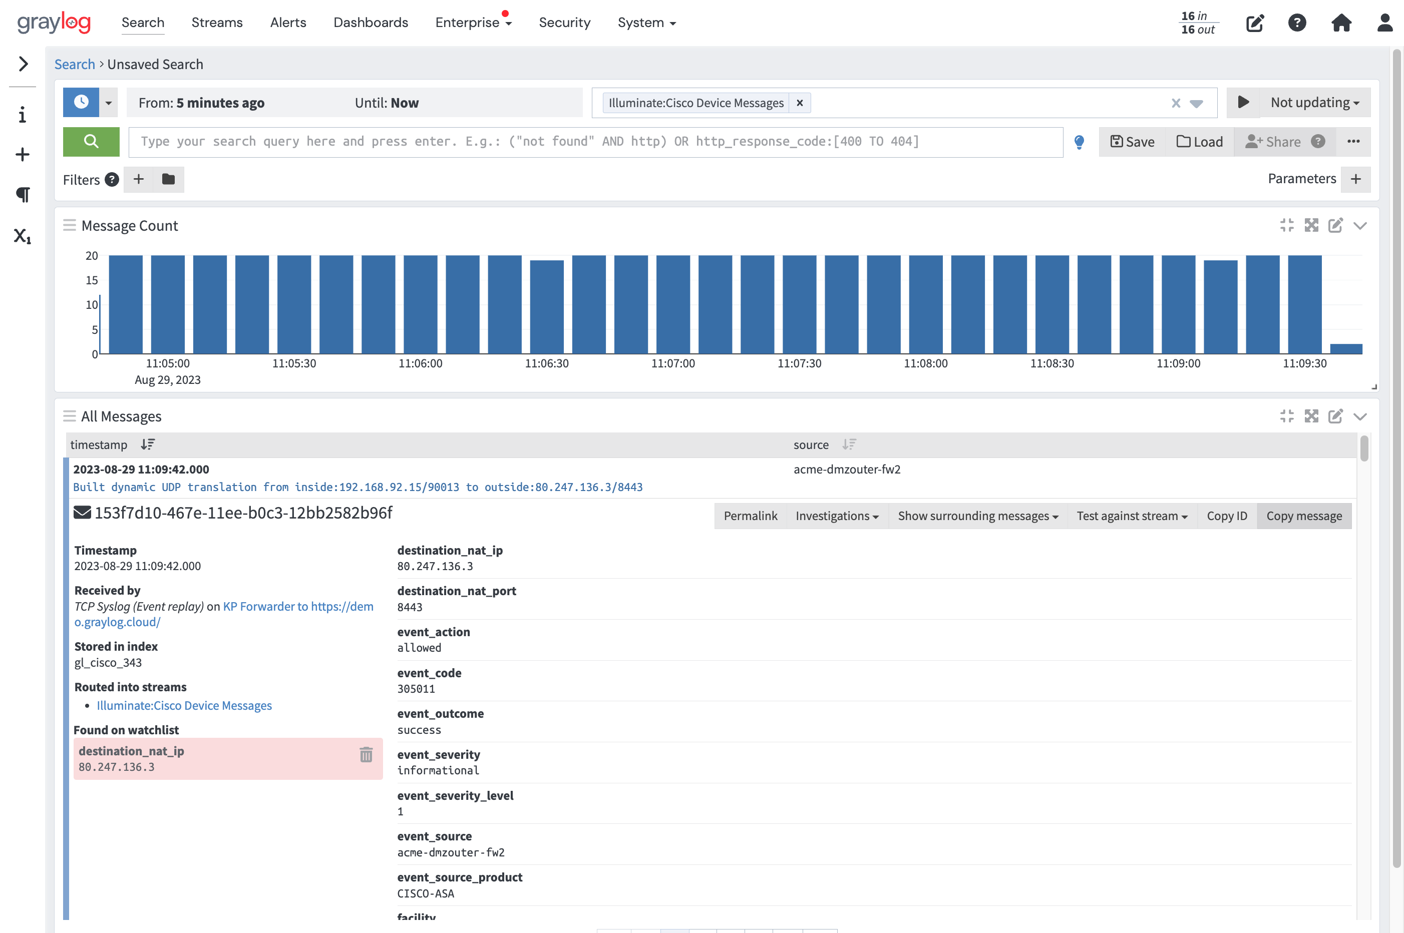Click the sidebar create plus icon
This screenshot has height=933, width=1404.
pos(23,155)
